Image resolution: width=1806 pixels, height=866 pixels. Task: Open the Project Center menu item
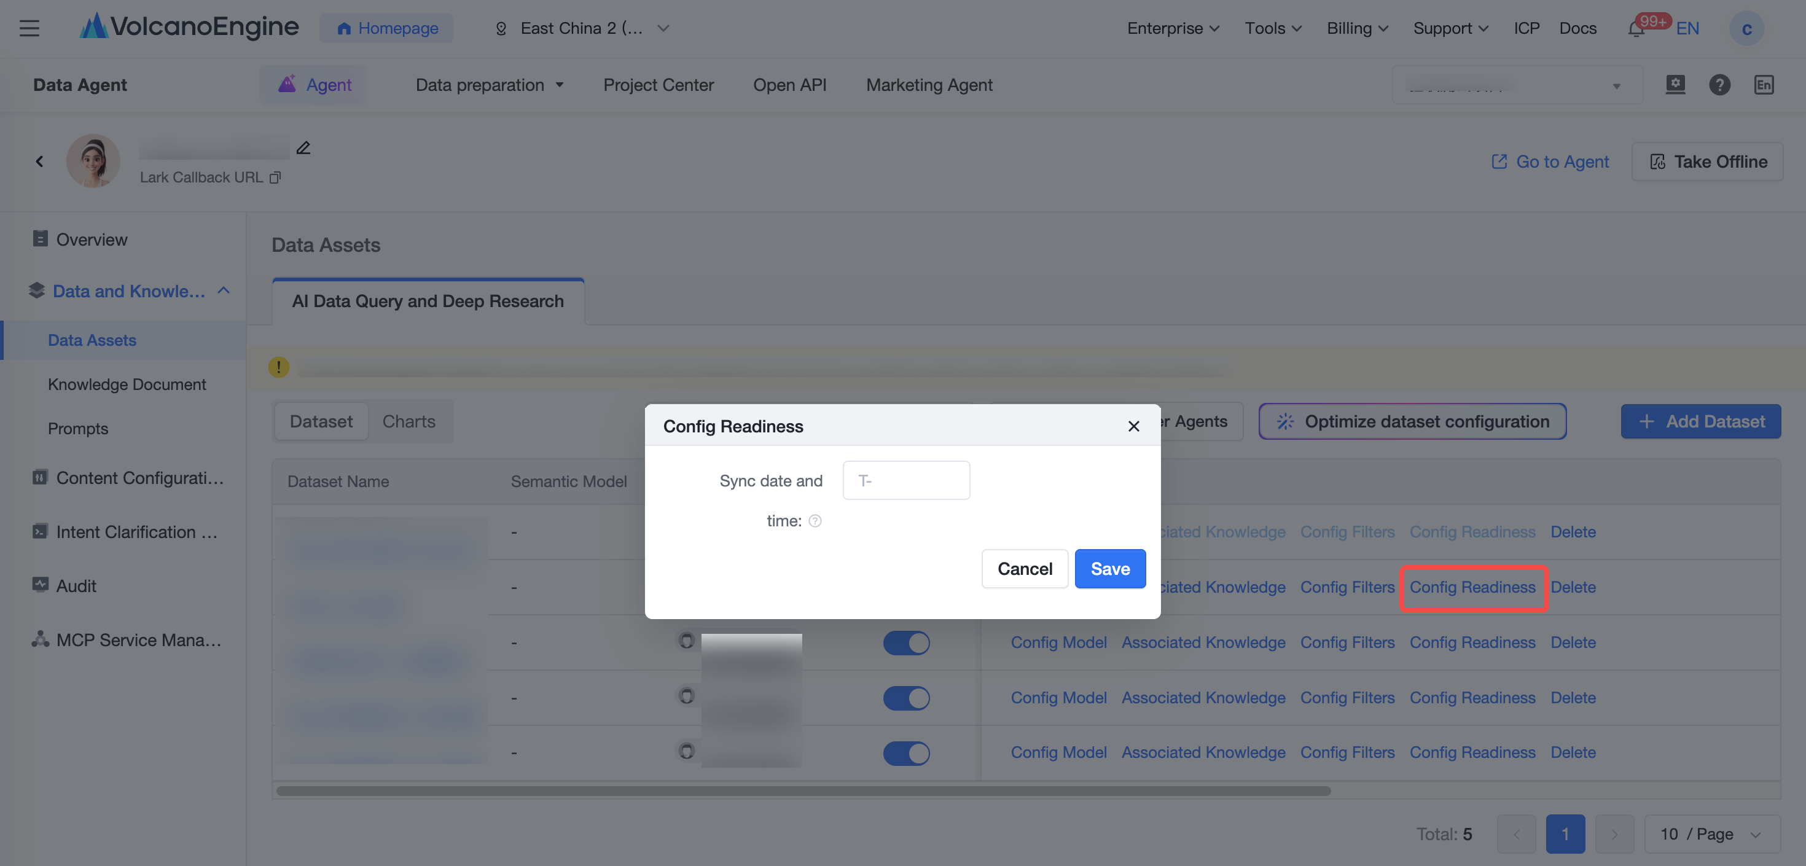(659, 85)
